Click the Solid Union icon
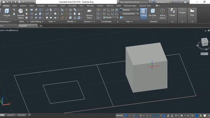This screenshot has height=118, width=210. [x=31, y=10]
